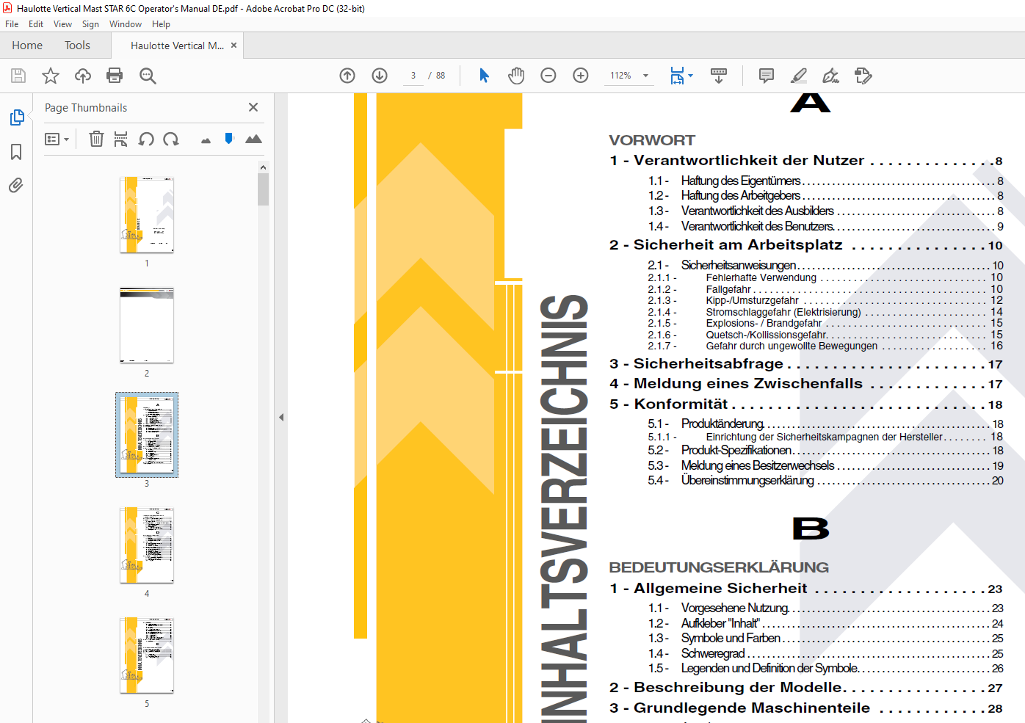The width and height of the screenshot is (1025, 723).
Task: Click the Save file icon
Action: [x=18, y=76]
